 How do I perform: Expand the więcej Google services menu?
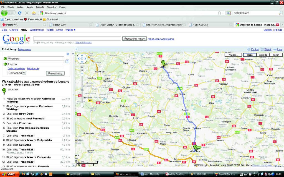click(x=70, y=30)
